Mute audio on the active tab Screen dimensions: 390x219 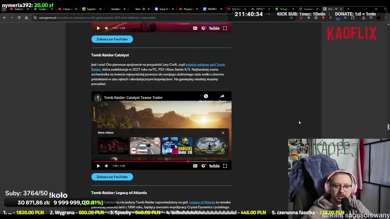pos(336,9)
